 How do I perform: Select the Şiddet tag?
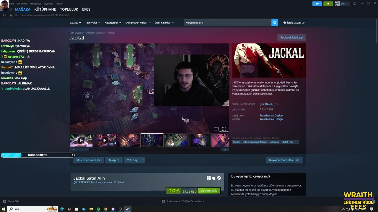point(237,142)
